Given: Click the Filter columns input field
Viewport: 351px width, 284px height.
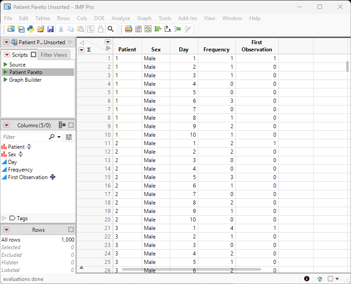Looking at the screenshot, I should point(25,137).
